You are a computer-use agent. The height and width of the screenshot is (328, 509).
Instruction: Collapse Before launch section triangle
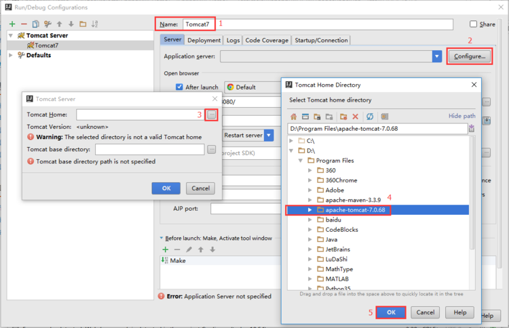(162, 238)
